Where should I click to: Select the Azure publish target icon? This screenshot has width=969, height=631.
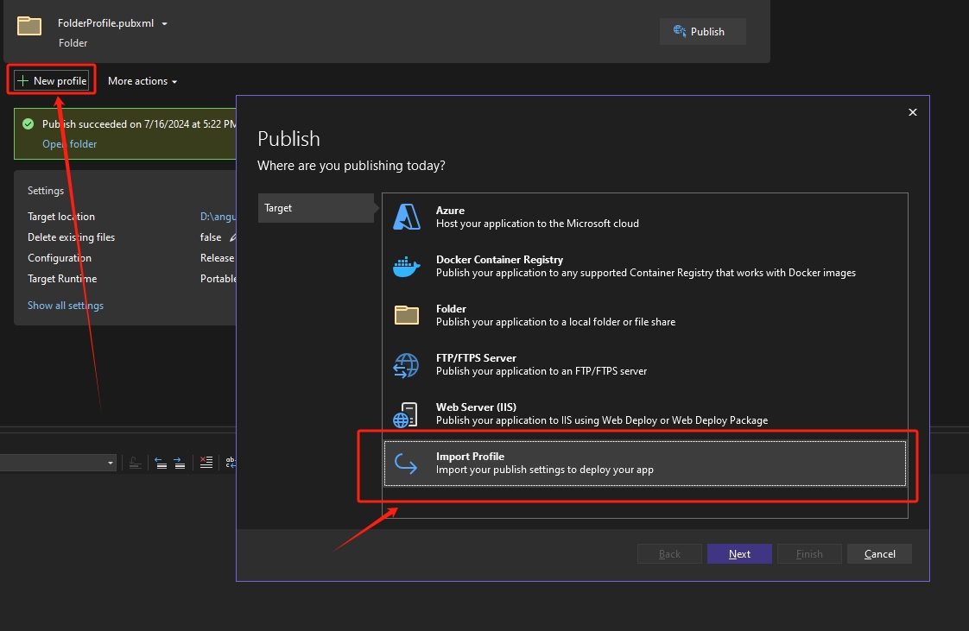(406, 217)
